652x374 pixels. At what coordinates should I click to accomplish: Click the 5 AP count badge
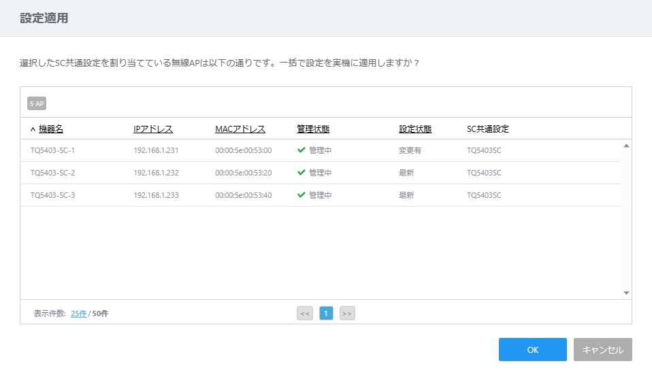coord(37,103)
